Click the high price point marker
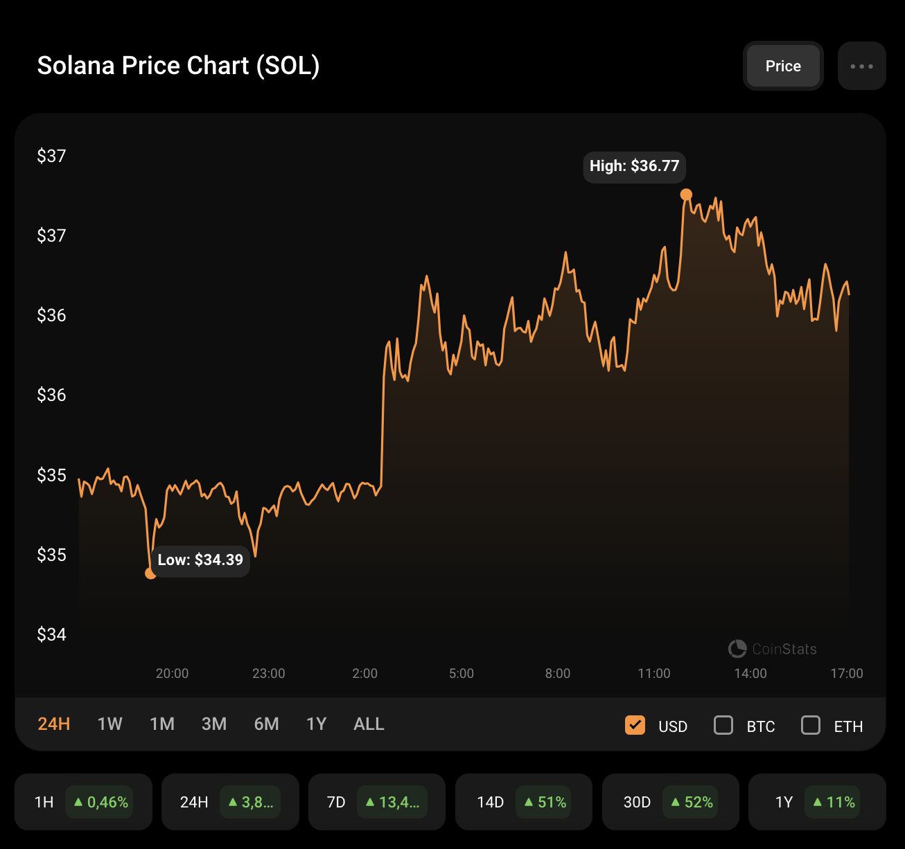The image size is (905, 849). (686, 195)
